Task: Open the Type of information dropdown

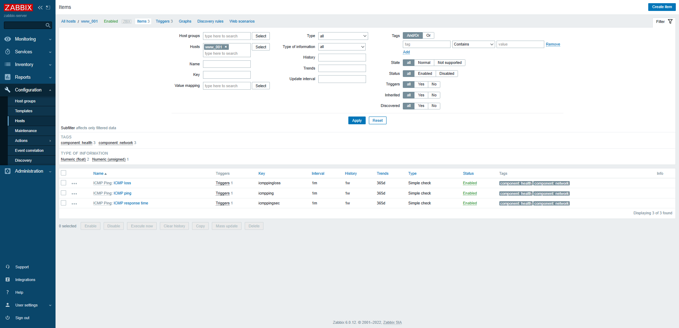Action: 342,47
